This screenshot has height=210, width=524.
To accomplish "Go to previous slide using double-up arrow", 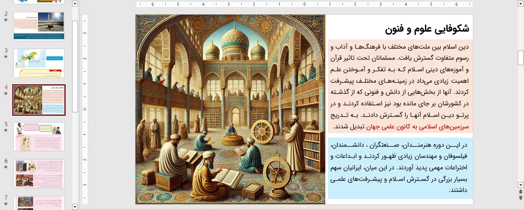I will [521, 191].
